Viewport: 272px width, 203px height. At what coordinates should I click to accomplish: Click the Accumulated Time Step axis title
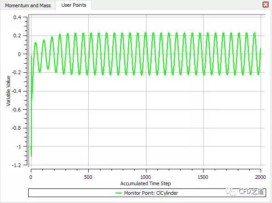tap(146, 183)
